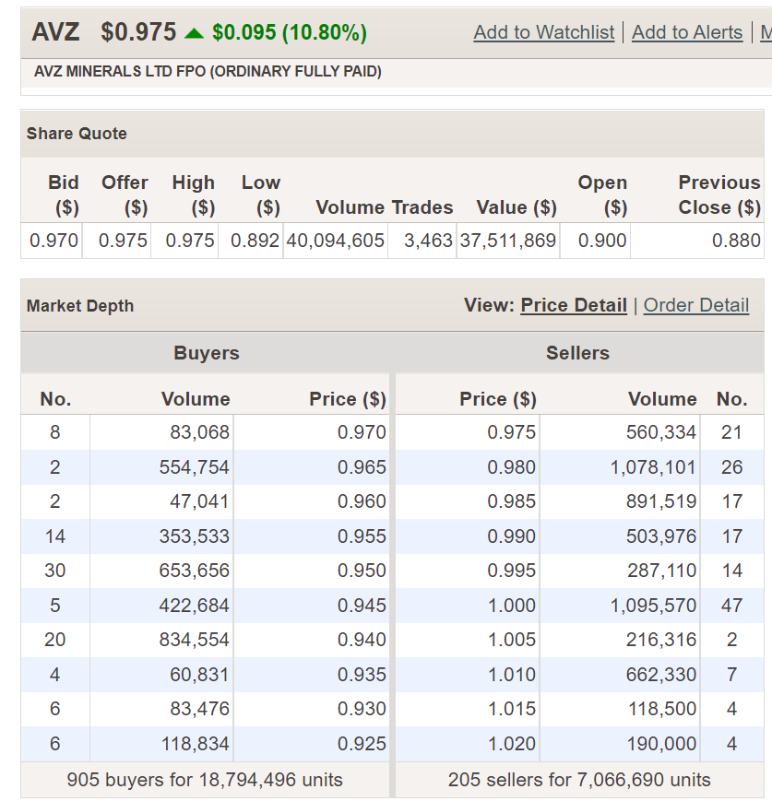Click seller volume 287,110

pos(661,571)
